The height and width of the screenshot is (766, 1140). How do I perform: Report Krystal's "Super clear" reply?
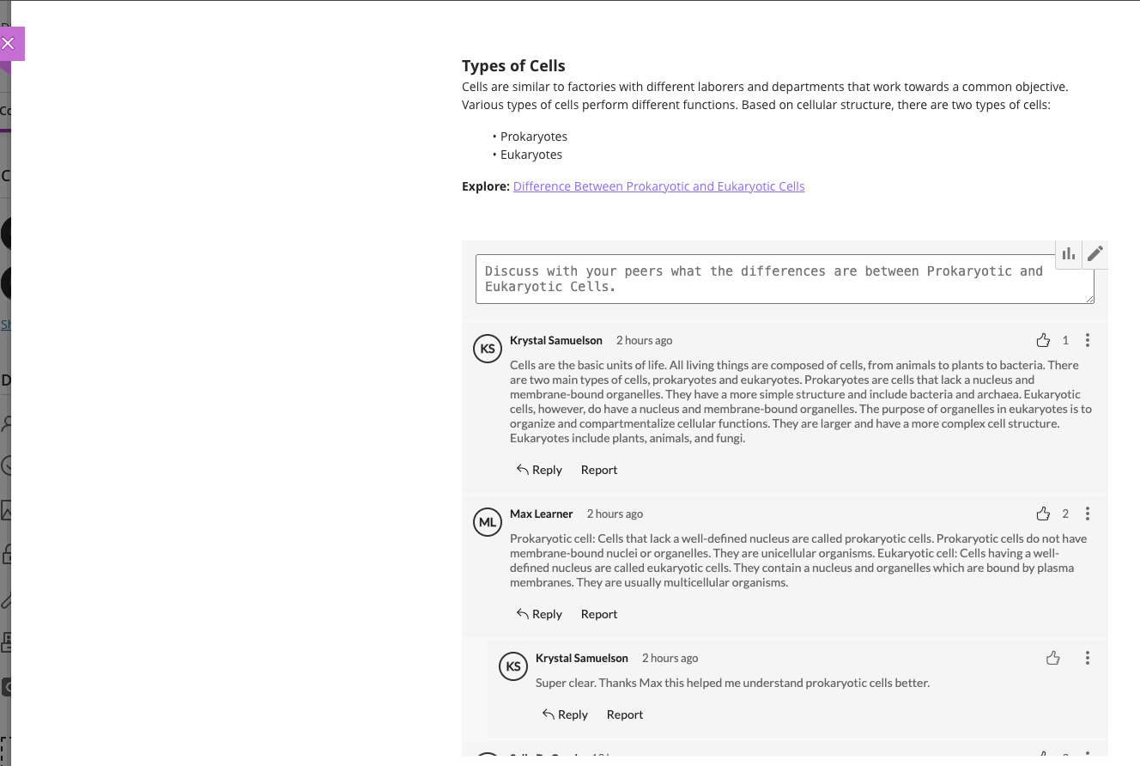click(x=625, y=714)
